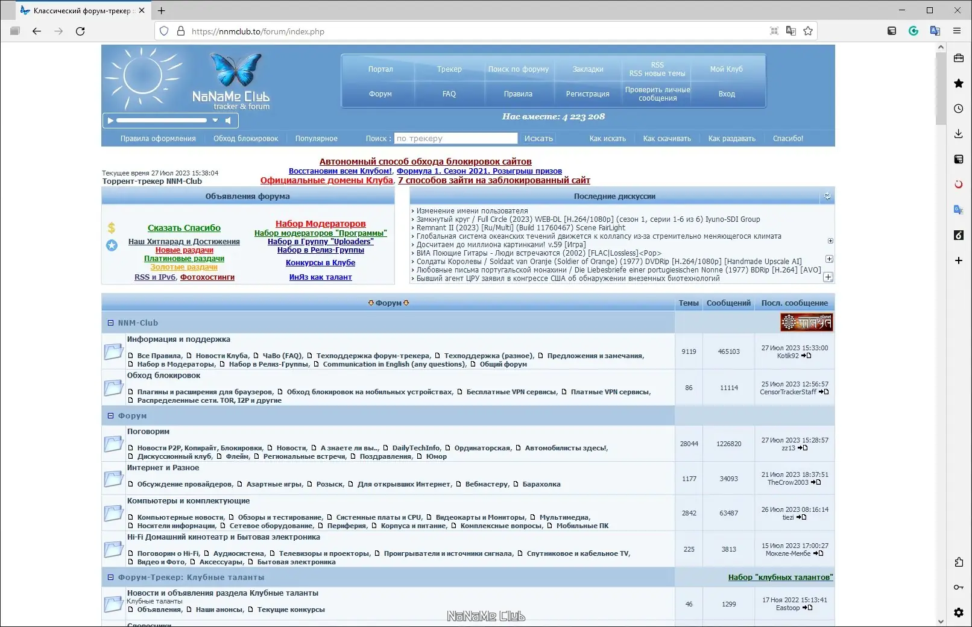
Task: Click the browser address bar
Action: [476, 31]
